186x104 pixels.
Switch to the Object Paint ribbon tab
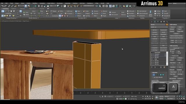coord(32,9)
